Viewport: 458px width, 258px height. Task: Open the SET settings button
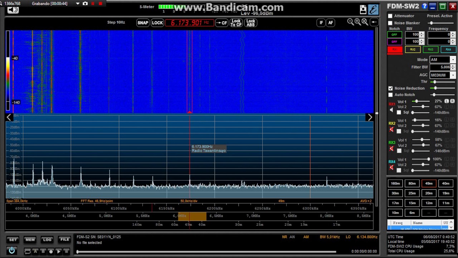(x=13, y=240)
